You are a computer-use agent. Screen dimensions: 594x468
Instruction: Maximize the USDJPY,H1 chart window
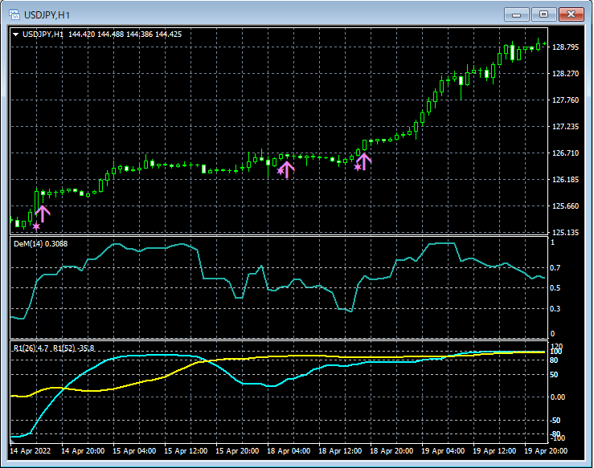tap(543, 14)
